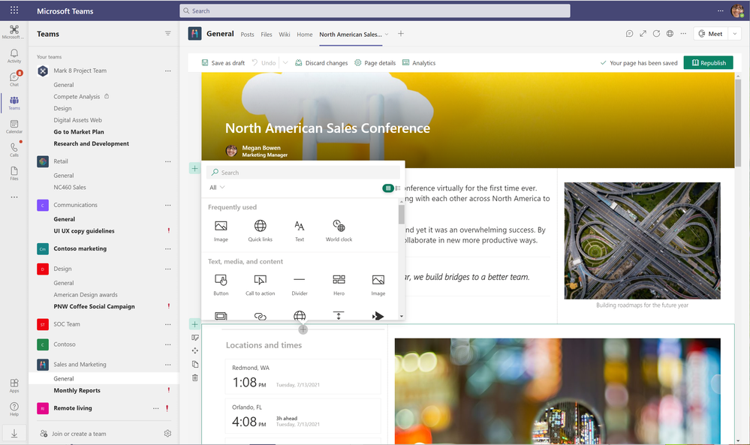Click the page vertical scrollbar
This screenshot has width=750, height=445.
[737, 122]
